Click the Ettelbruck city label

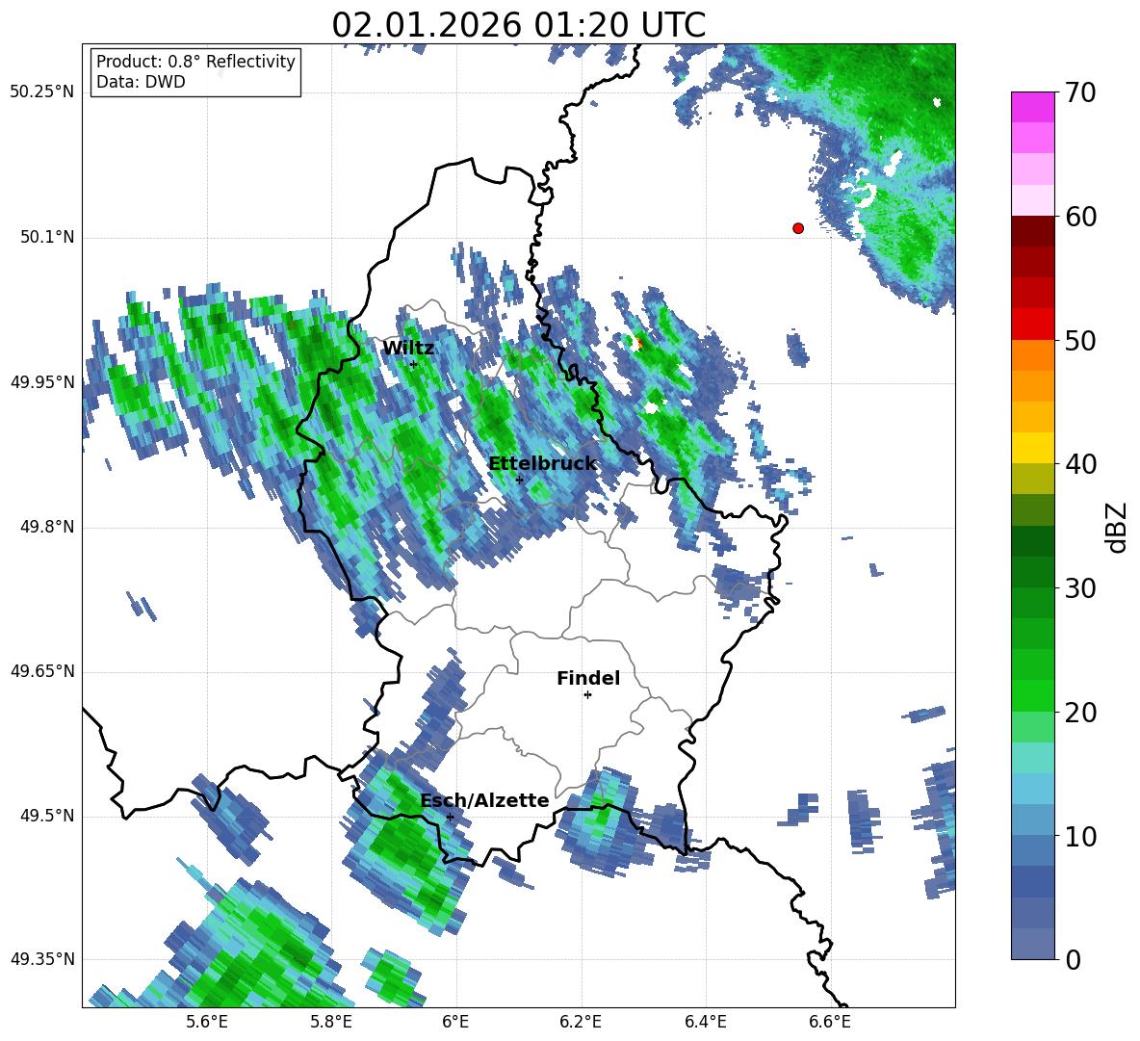[x=542, y=464]
